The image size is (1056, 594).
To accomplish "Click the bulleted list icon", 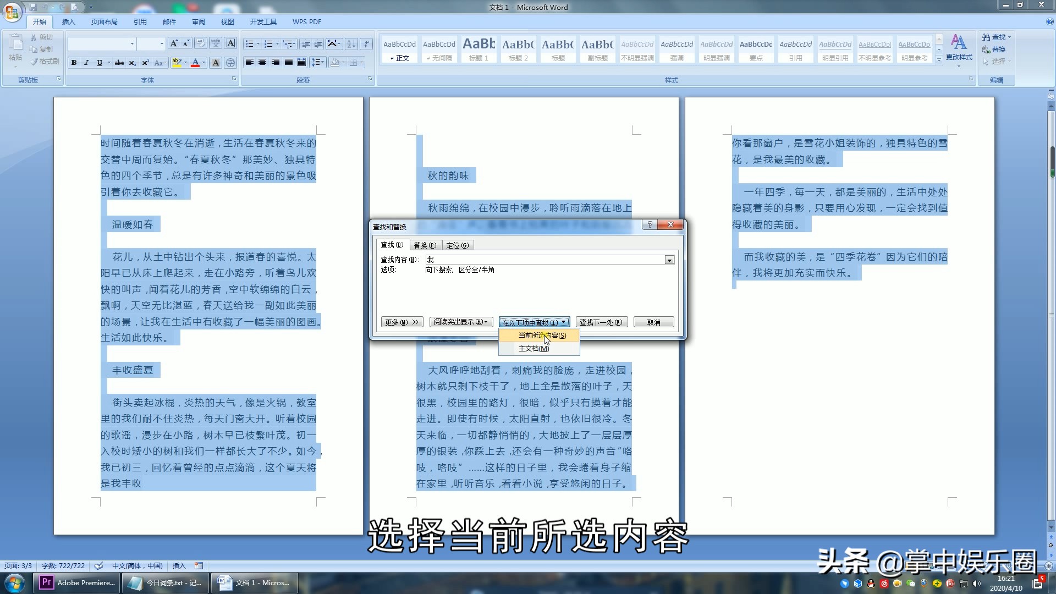I will click(x=249, y=44).
